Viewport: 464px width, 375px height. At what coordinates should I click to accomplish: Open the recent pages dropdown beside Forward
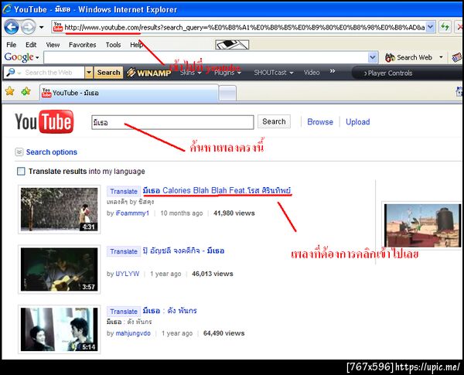42,28
